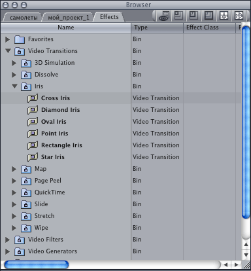Click the Dissolve locked bin icon
This screenshot has width=251, height=271.
click(26, 75)
